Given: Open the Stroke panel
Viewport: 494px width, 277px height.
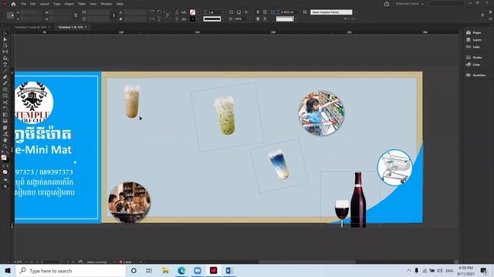Looking at the screenshot, I should tap(473, 57).
